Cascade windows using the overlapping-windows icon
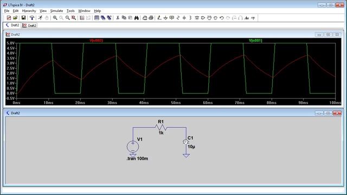347x195 pixels. pyautogui.click(x=103, y=18)
